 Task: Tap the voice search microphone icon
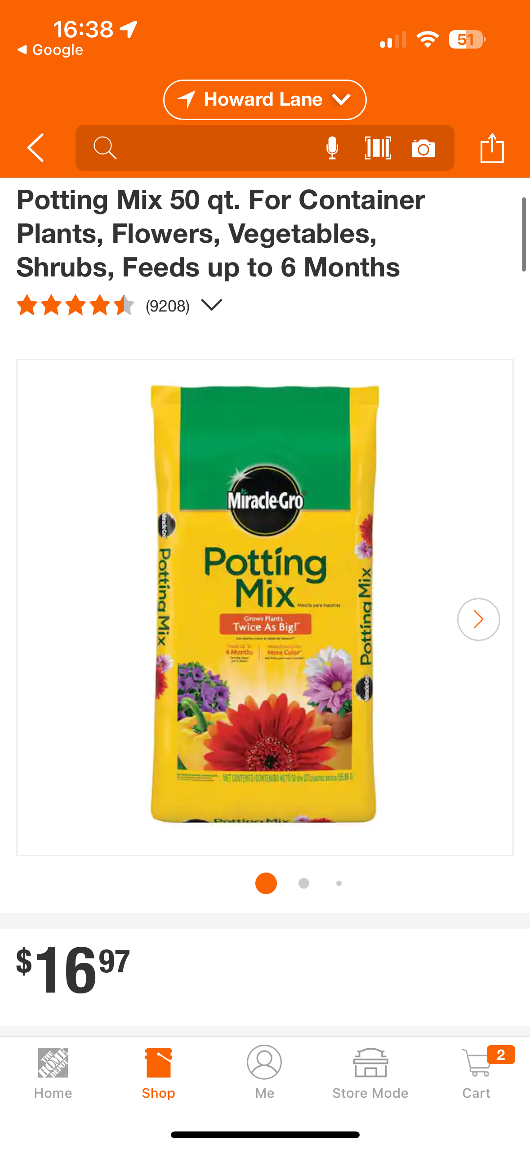tap(332, 148)
